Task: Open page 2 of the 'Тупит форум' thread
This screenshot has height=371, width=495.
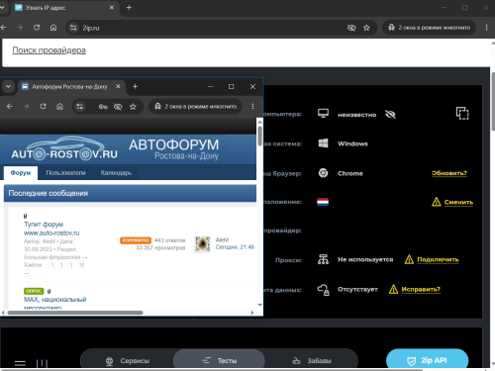Action: tap(61, 265)
